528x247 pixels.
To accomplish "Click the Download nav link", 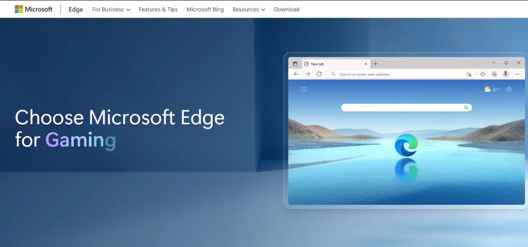I will tap(287, 10).
